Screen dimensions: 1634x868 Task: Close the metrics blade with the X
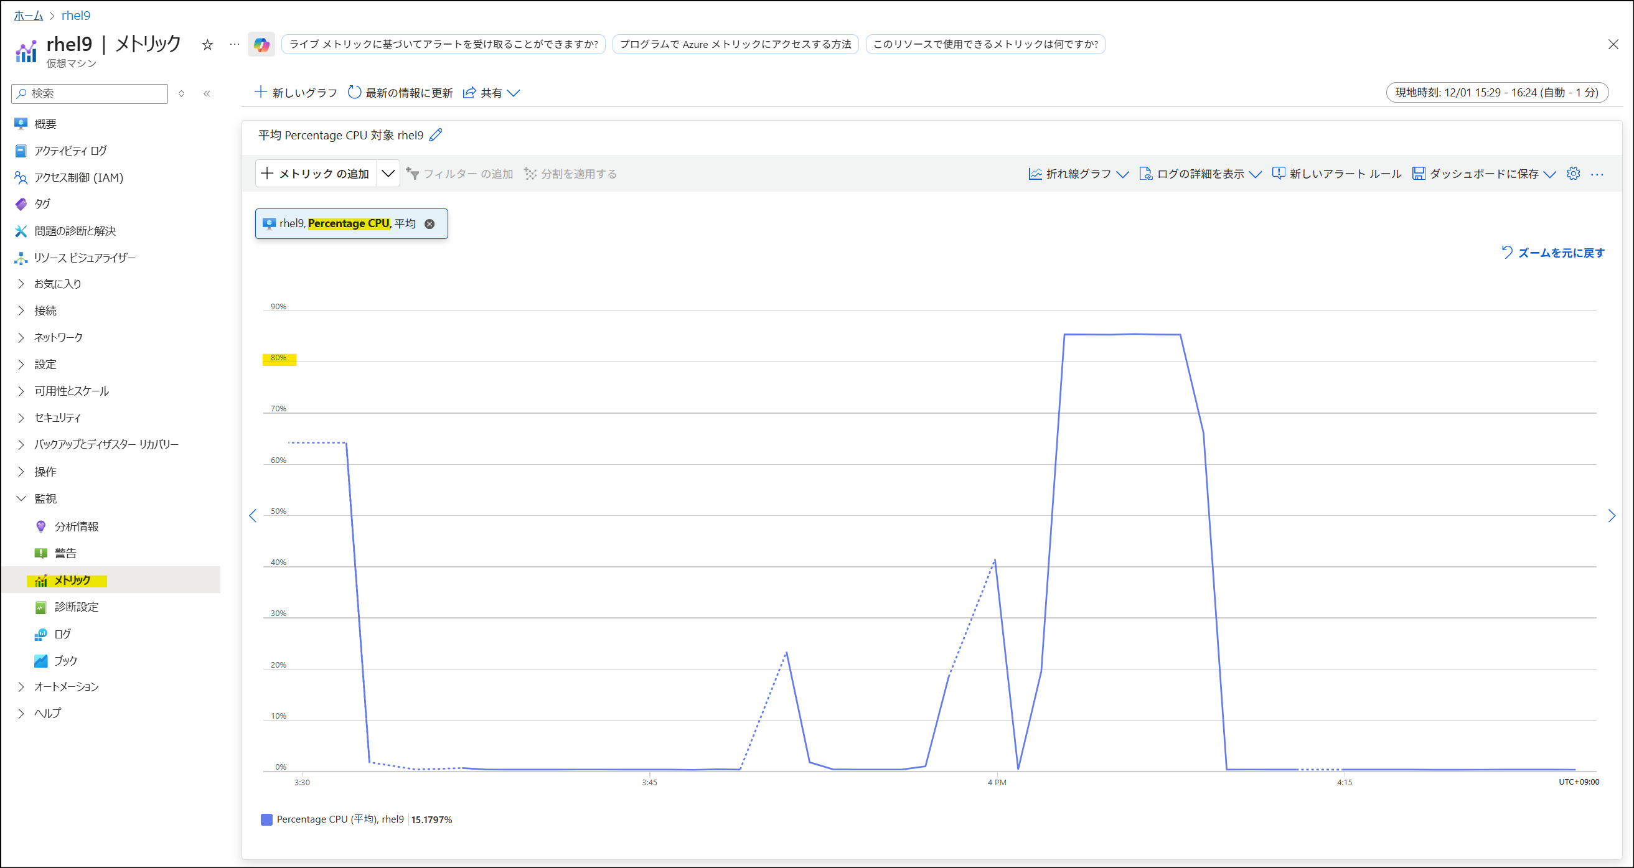pos(1613,44)
